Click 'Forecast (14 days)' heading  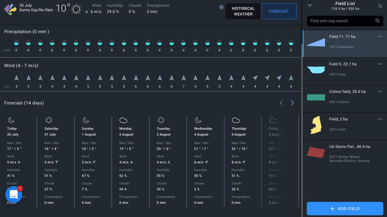[x=24, y=103]
